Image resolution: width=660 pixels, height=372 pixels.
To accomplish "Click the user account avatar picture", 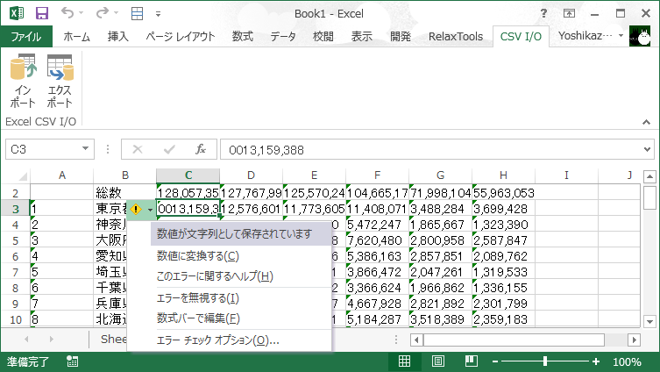I will (640, 36).
